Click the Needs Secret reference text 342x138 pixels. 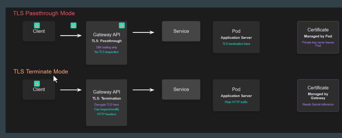click(318, 104)
